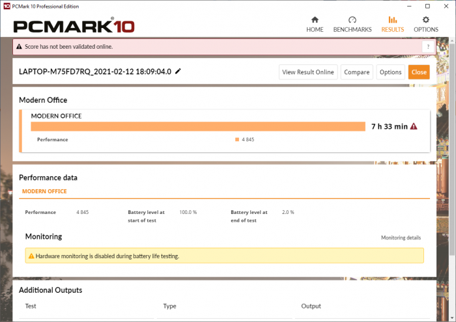Click the result name LAPTOP-M75FD7RQ_2021-02-12
The width and height of the screenshot is (456, 322).
tap(95, 72)
